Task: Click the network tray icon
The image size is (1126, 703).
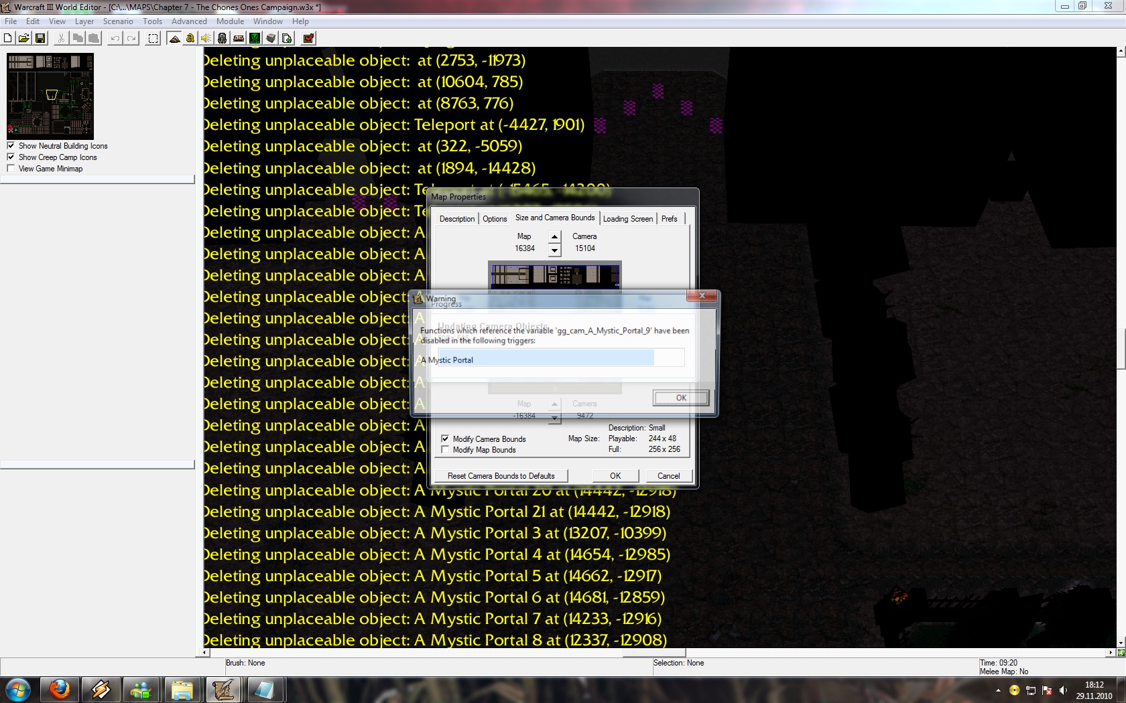Action: click(x=1031, y=690)
